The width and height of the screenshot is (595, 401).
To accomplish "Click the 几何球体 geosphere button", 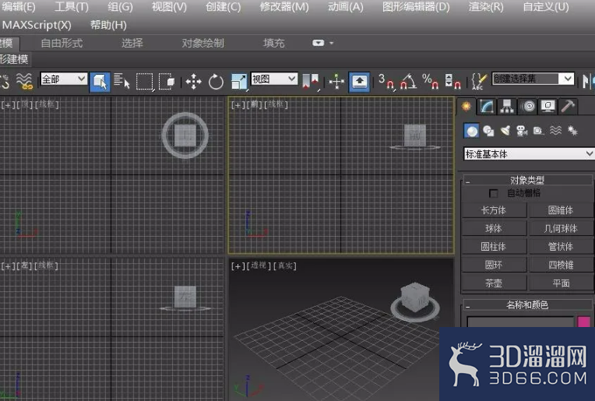I will point(561,228).
